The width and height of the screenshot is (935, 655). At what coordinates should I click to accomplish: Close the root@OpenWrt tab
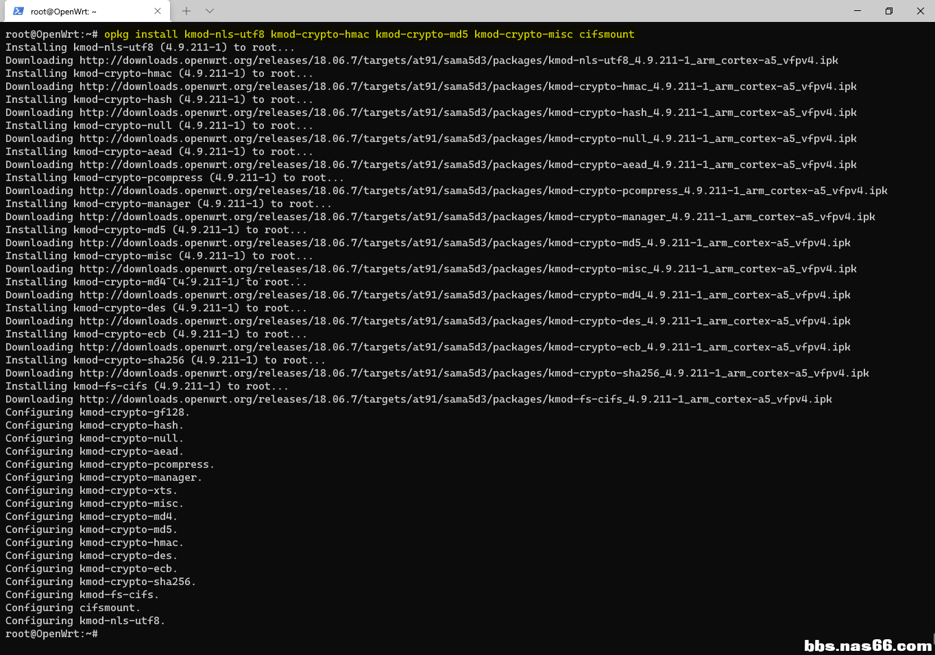[x=158, y=11]
